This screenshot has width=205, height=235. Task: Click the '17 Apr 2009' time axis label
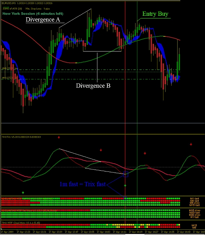click(8, 232)
